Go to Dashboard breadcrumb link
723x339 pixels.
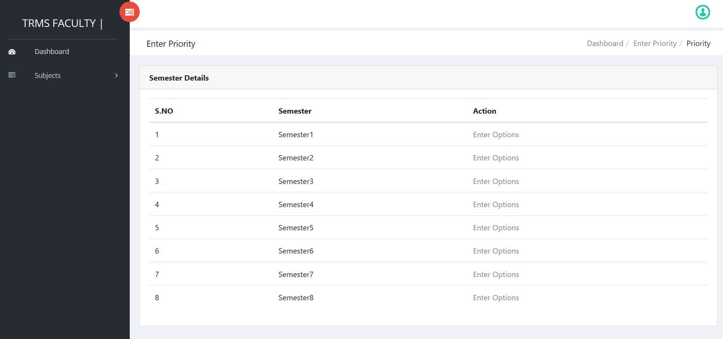pos(605,43)
